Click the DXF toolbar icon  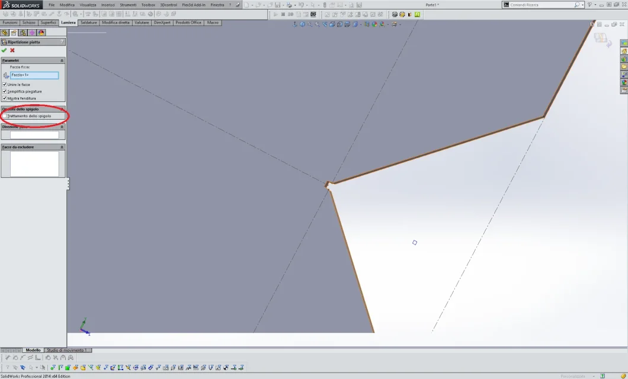pyautogui.click(x=313, y=14)
